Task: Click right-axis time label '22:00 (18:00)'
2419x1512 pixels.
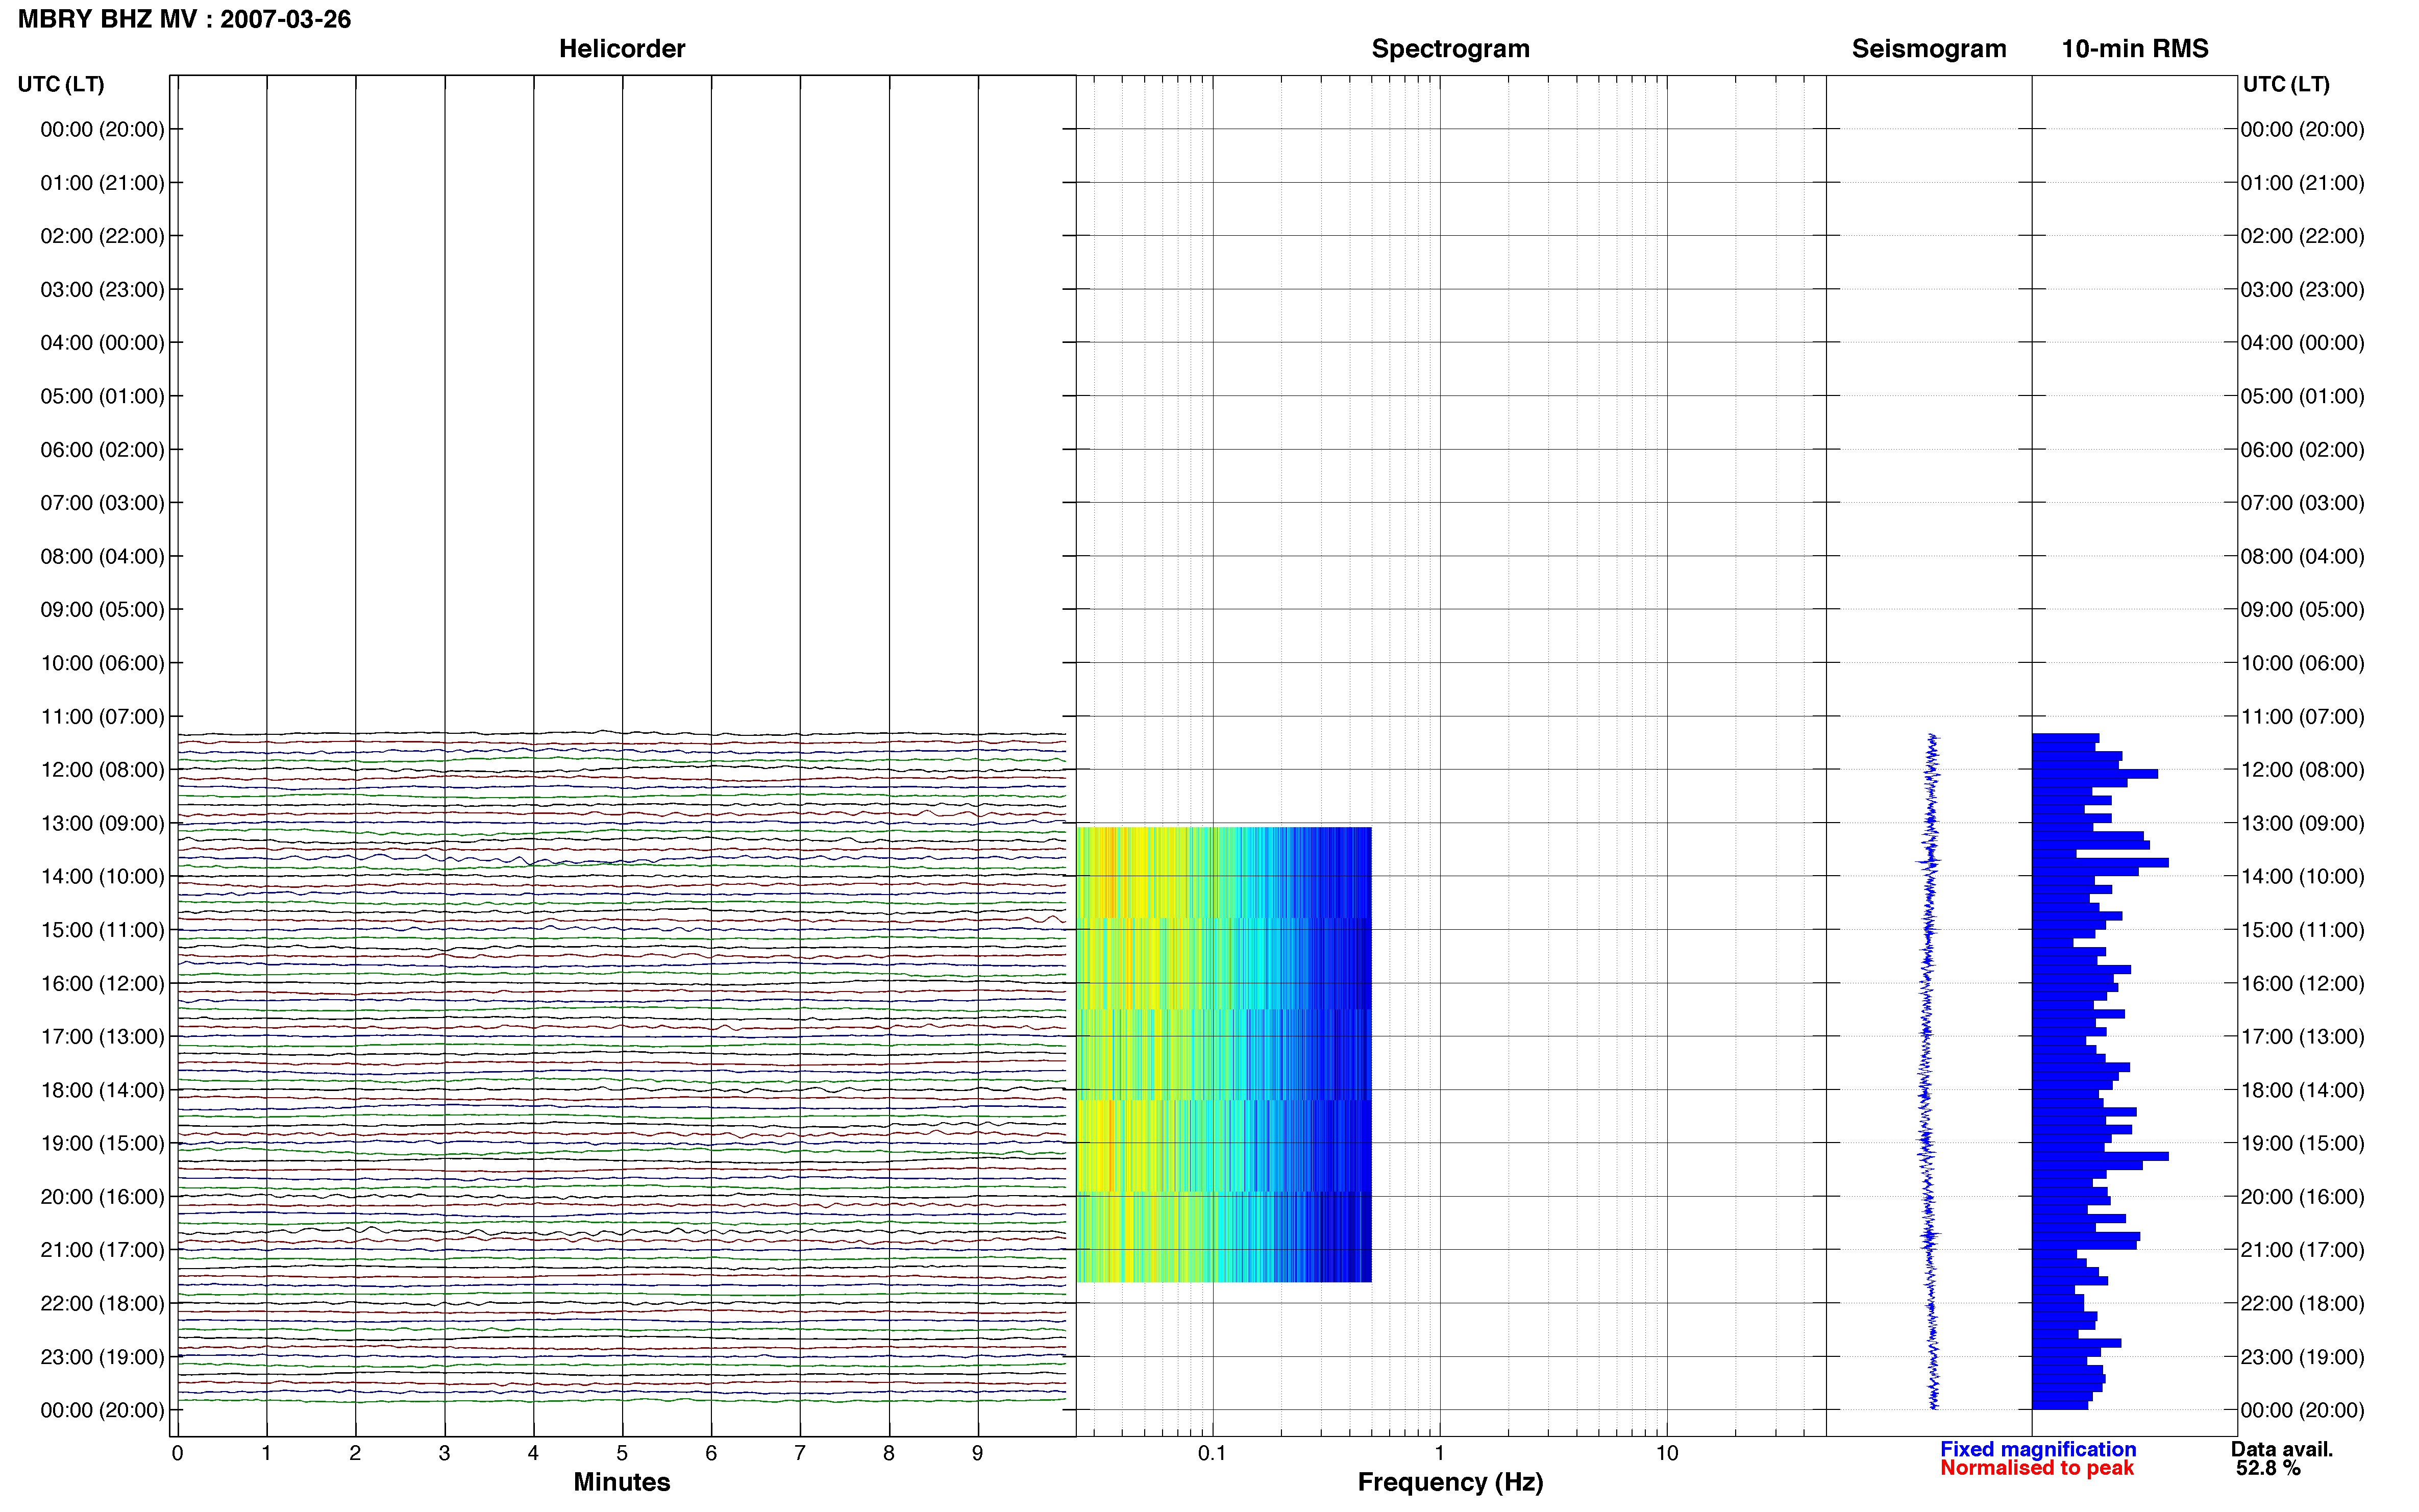Action: (2302, 1303)
